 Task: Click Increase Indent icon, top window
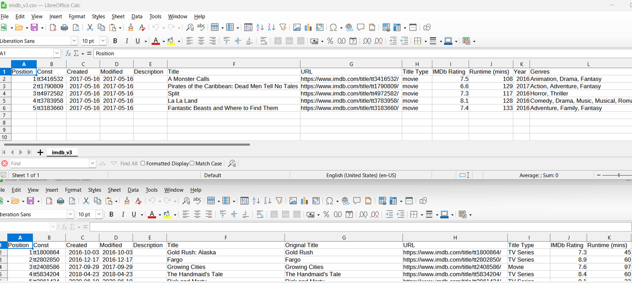coord(393,41)
